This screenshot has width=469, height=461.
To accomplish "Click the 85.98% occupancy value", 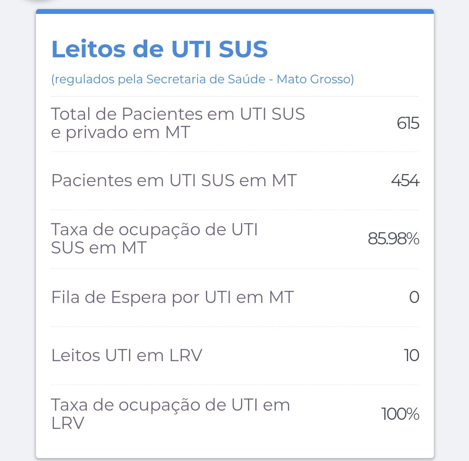I will click(393, 239).
